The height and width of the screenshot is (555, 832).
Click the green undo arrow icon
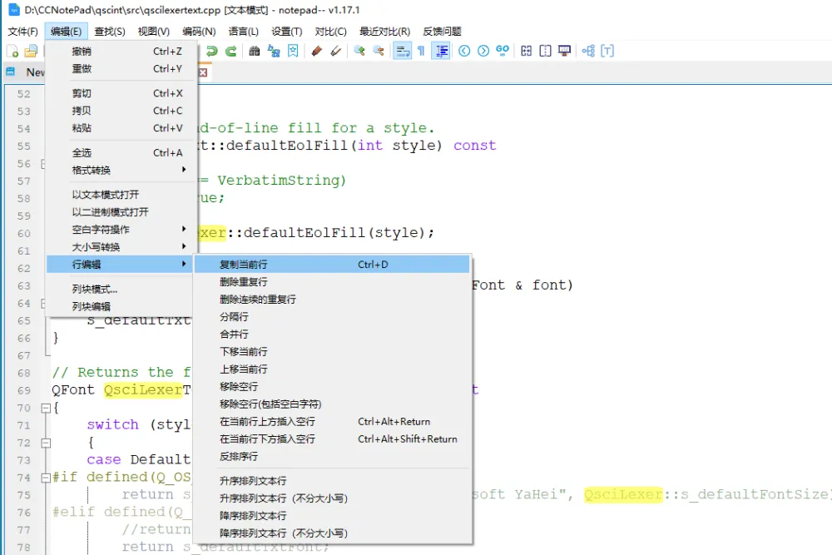point(211,51)
